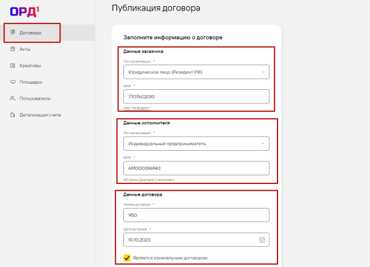
Task: Expand chevron of Юридическое лицо dropdown
Action: click(263, 72)
